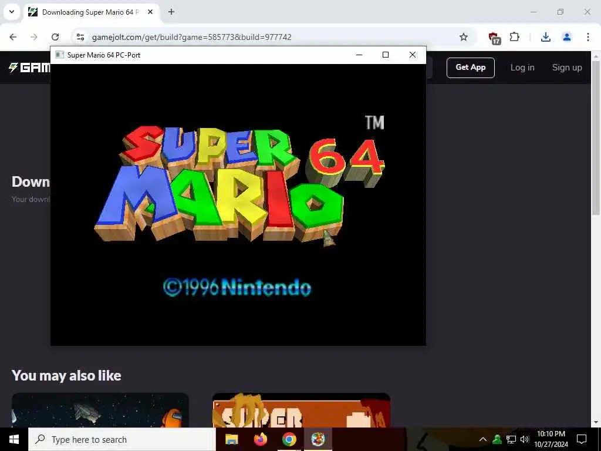The height and width of the screenshot is (451, 601).
Task: Open Chrome three-dot menu
Action: pos(588,37)
